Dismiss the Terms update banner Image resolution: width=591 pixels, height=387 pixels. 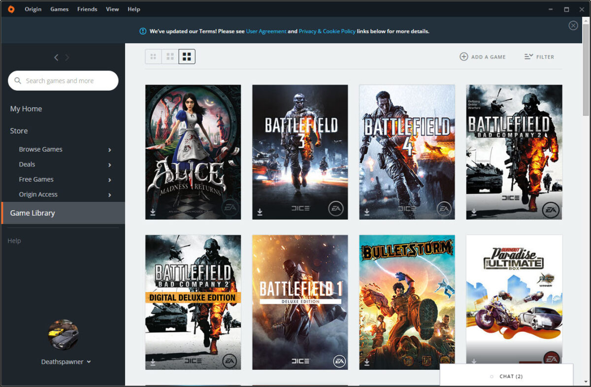573,26
